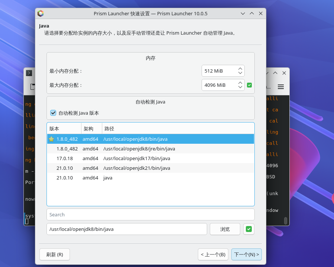Image resolution: width=334 pixels, height=267 pixels.
Task: Click green checkmark next to maximum memory
Action: click(250, 85)
